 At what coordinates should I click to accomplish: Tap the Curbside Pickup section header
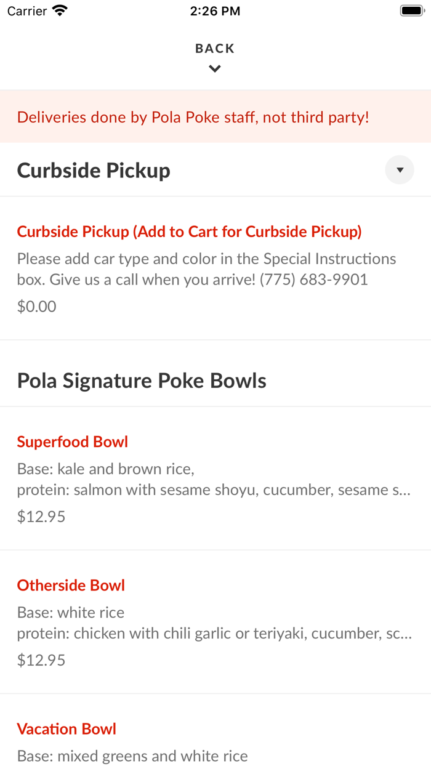tap(94, 169)
